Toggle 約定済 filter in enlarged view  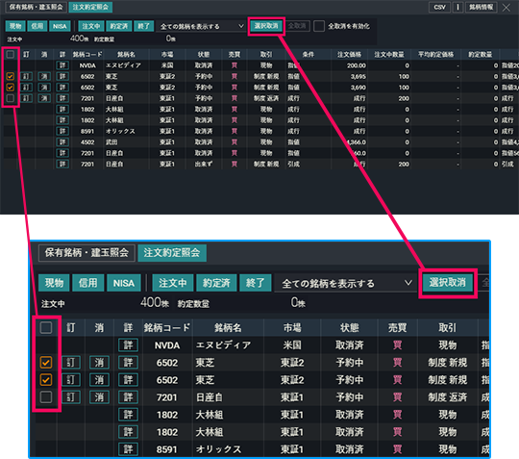(216, 283)
